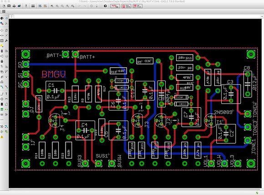The image size is (264, 195).
Task: Show the Errors warning list
Action: pyautogui.click(x=2, y=137)
